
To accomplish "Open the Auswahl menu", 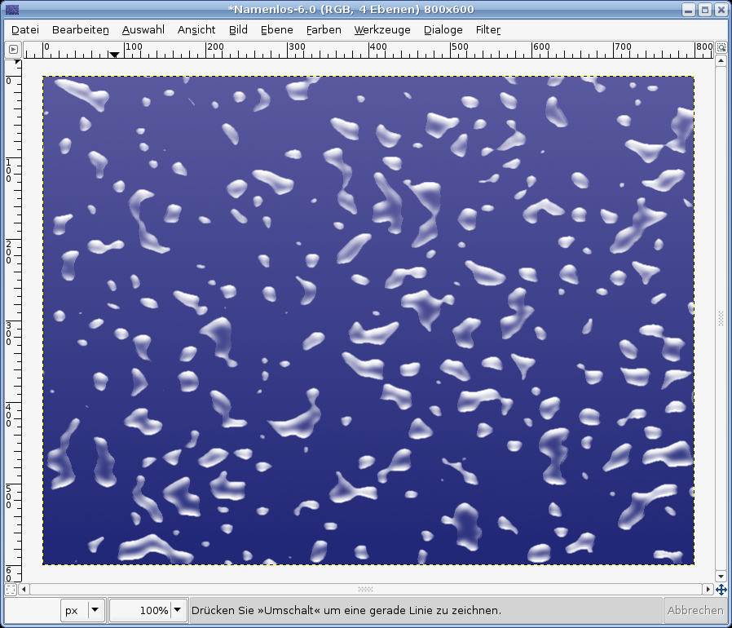I will [143, 30].
